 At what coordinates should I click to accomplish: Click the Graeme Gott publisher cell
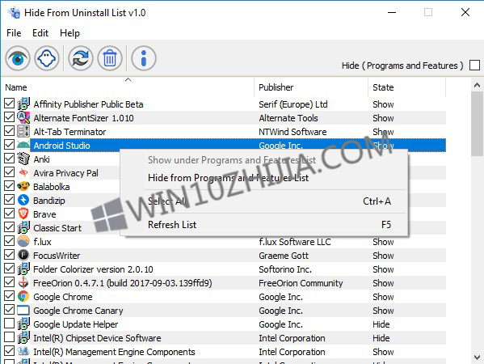coord(284,256)
